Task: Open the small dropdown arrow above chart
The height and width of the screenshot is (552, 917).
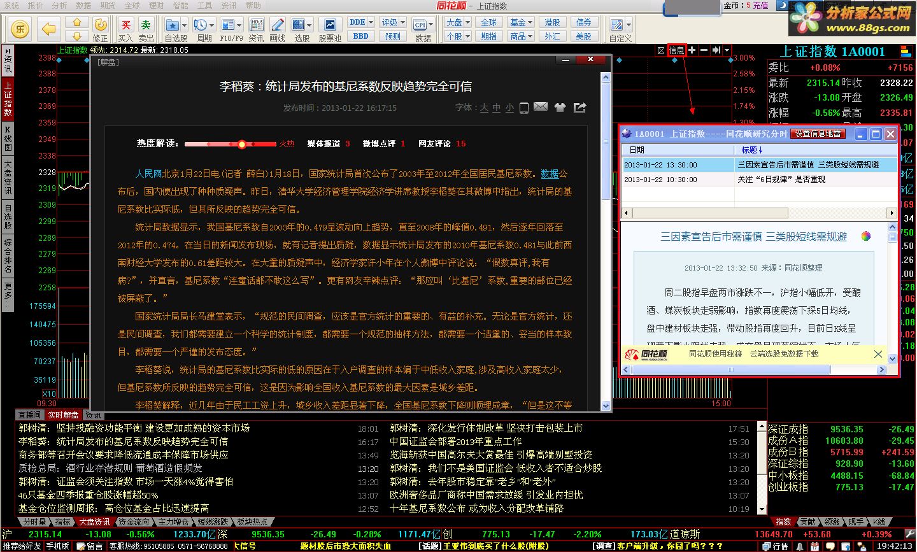Action: [x=727, y=50]
